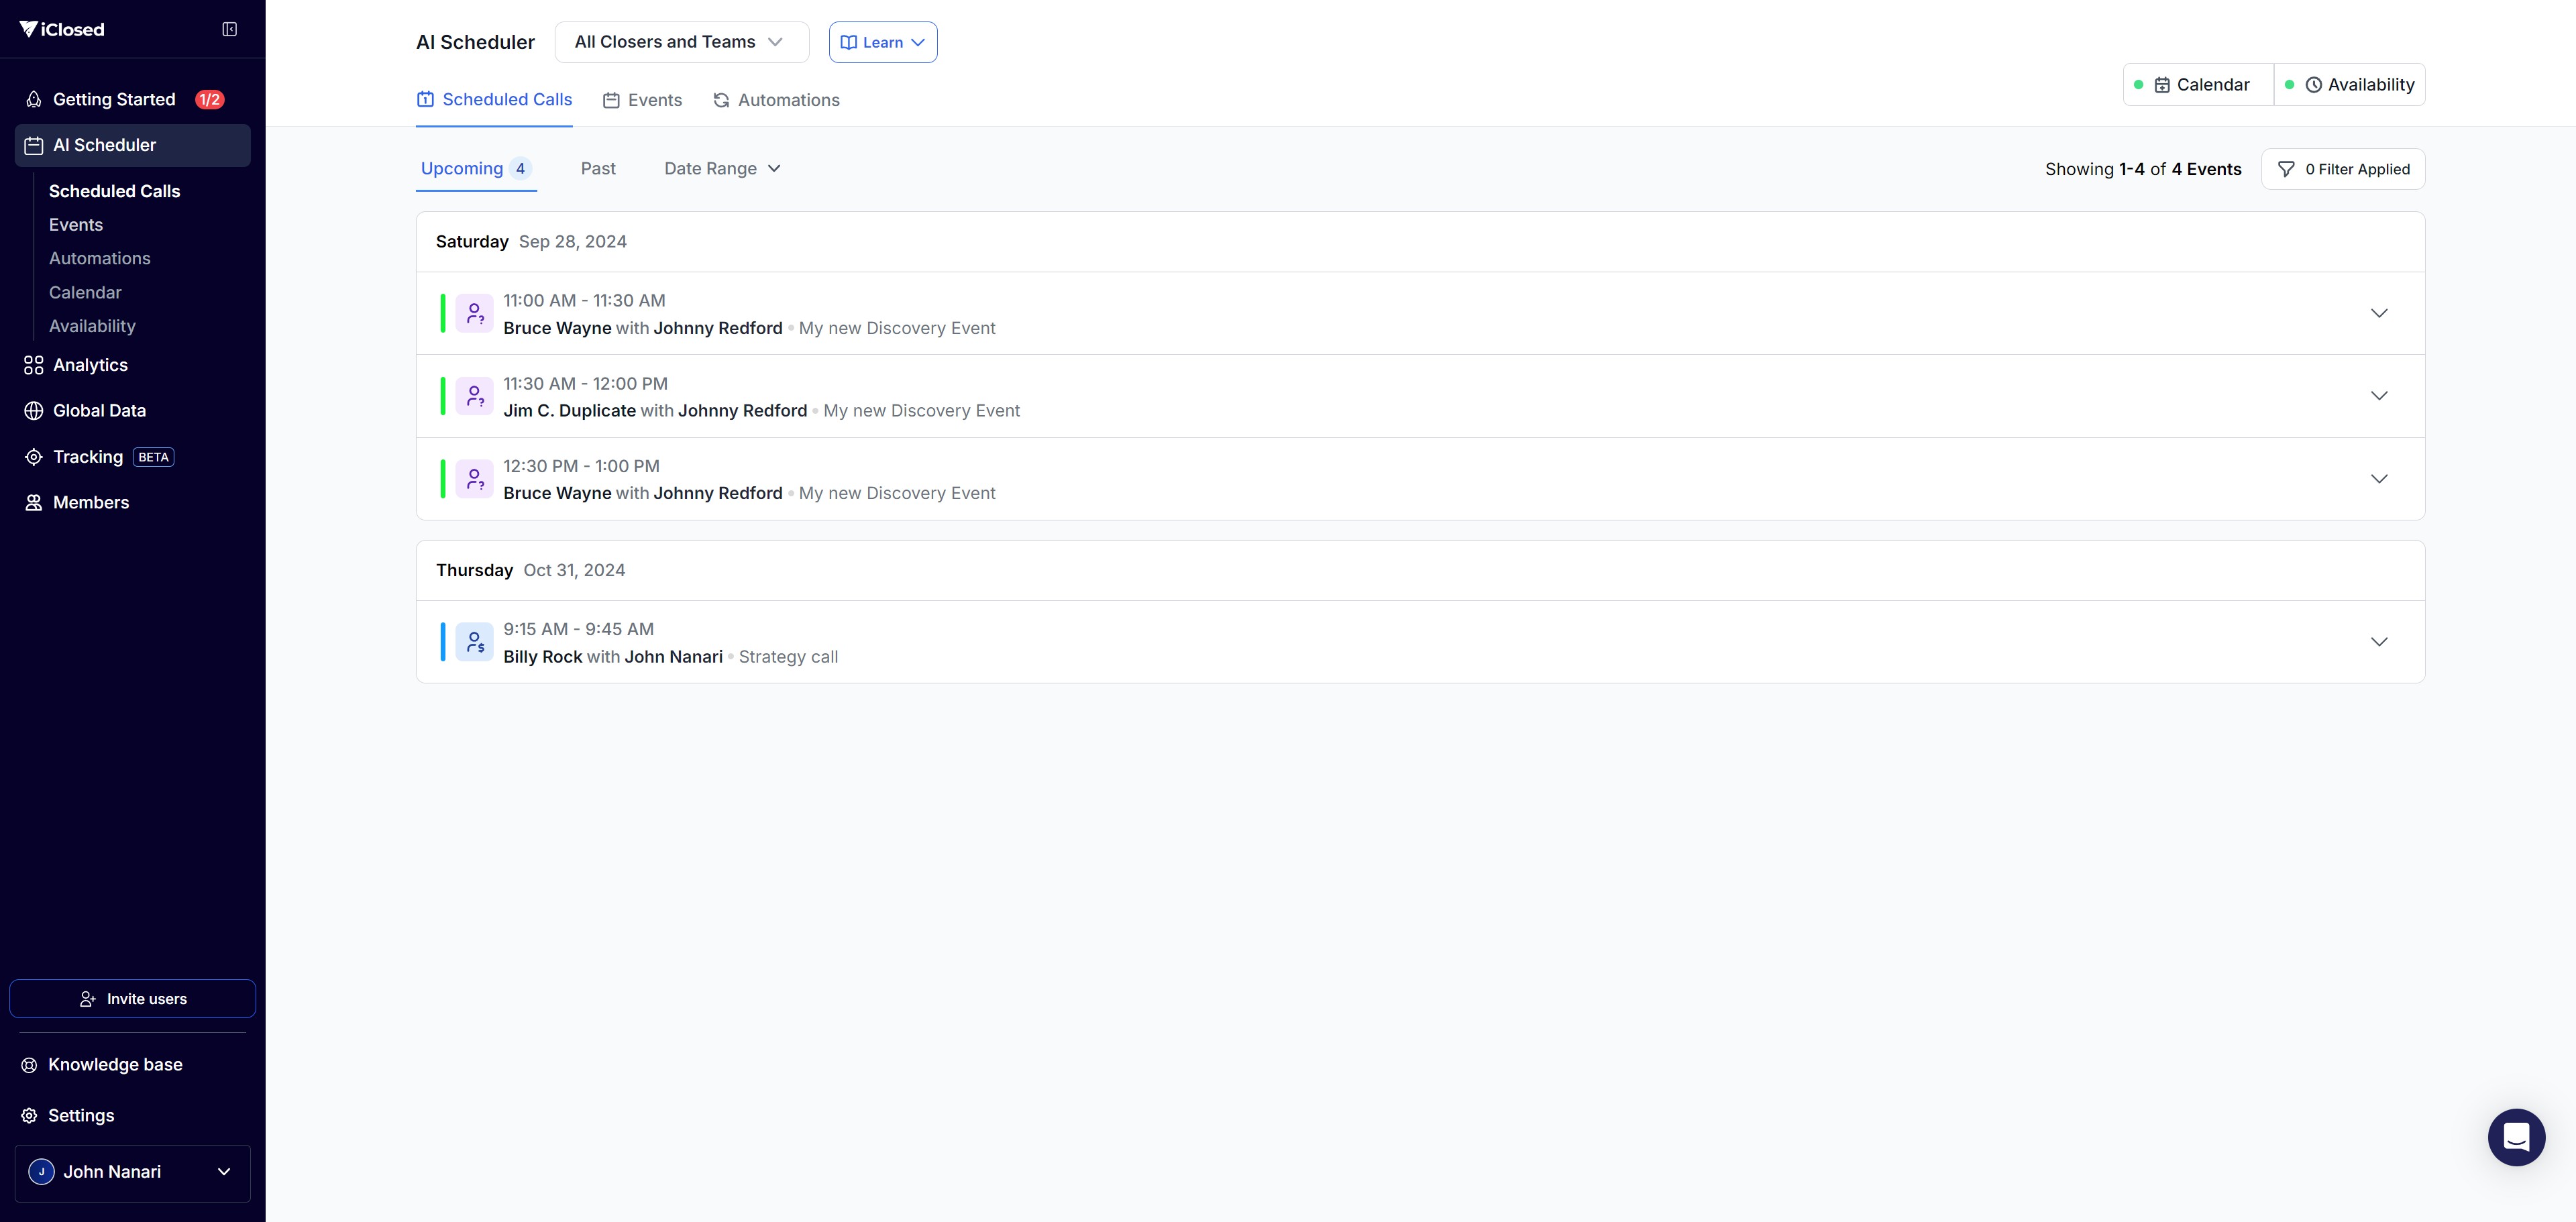
Task: Click the Settings gear icon
Action: pyautogui.click(x=29, y=1116)
